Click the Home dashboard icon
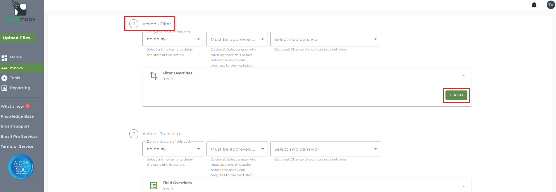This screenshot has height=192, width=556. point(4,58)
